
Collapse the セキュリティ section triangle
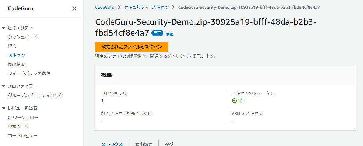click(3, 28)
